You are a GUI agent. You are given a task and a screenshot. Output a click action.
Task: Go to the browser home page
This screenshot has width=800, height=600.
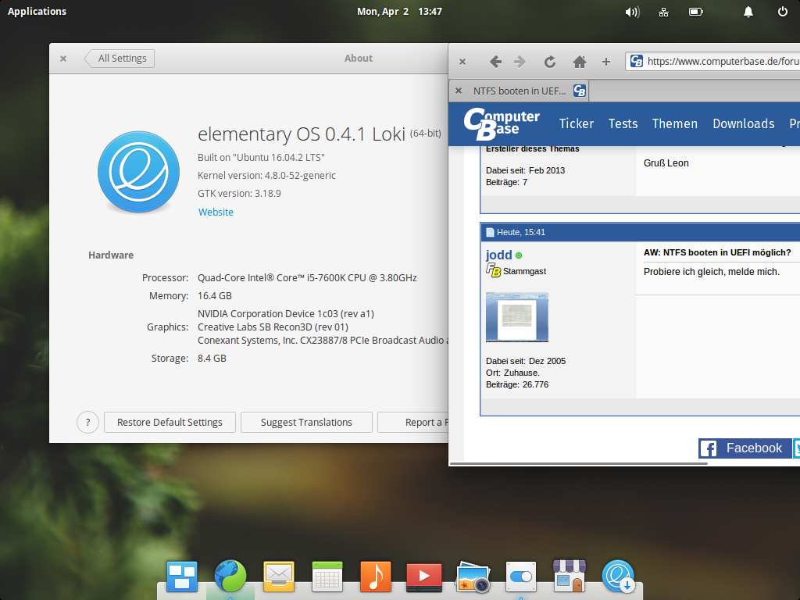579,62
